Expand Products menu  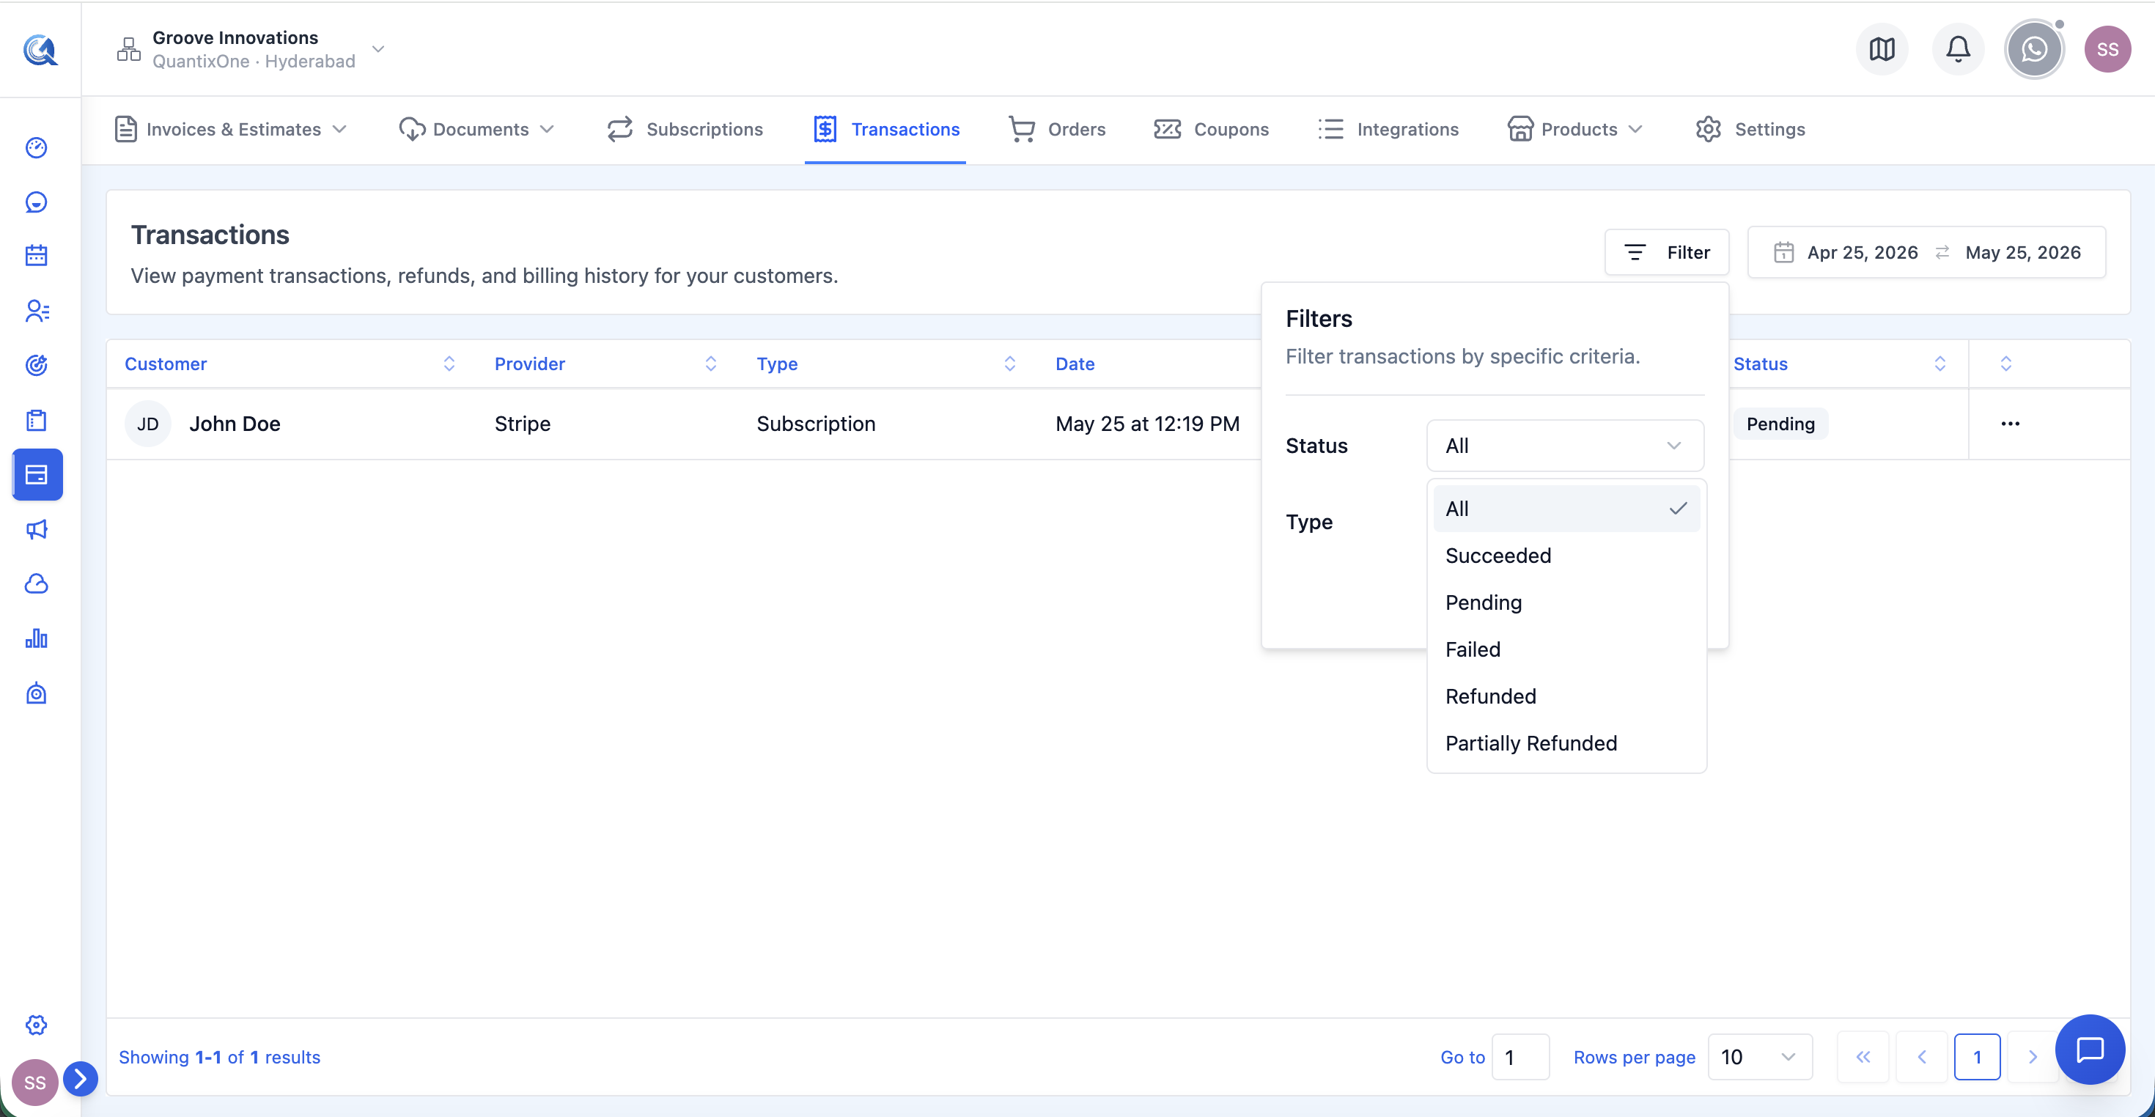[1575, 129]
